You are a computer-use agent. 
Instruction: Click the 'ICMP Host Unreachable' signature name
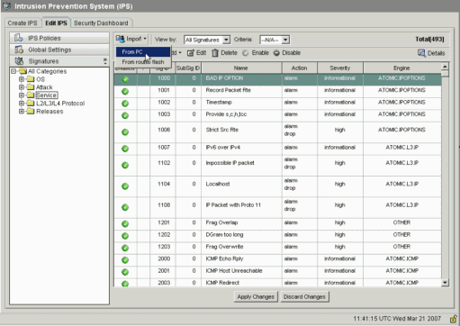(x=234, y=271)
